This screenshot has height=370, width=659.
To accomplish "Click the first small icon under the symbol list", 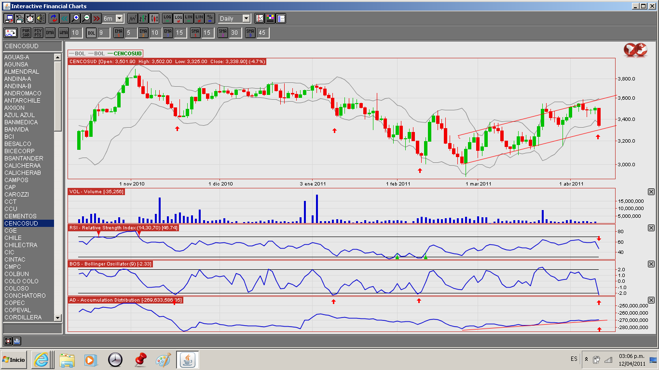I will coord(8,341).
